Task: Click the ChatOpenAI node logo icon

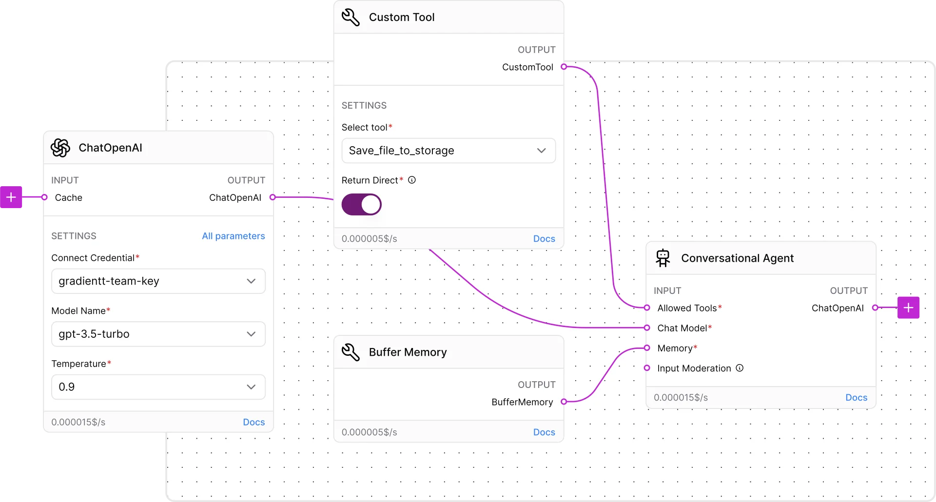Action: point(60,148)
